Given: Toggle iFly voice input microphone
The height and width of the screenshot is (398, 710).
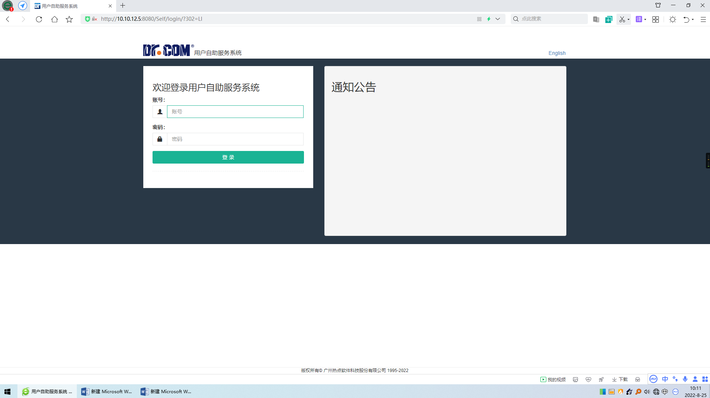Looking at the screenshot, I should coord(685,379).
